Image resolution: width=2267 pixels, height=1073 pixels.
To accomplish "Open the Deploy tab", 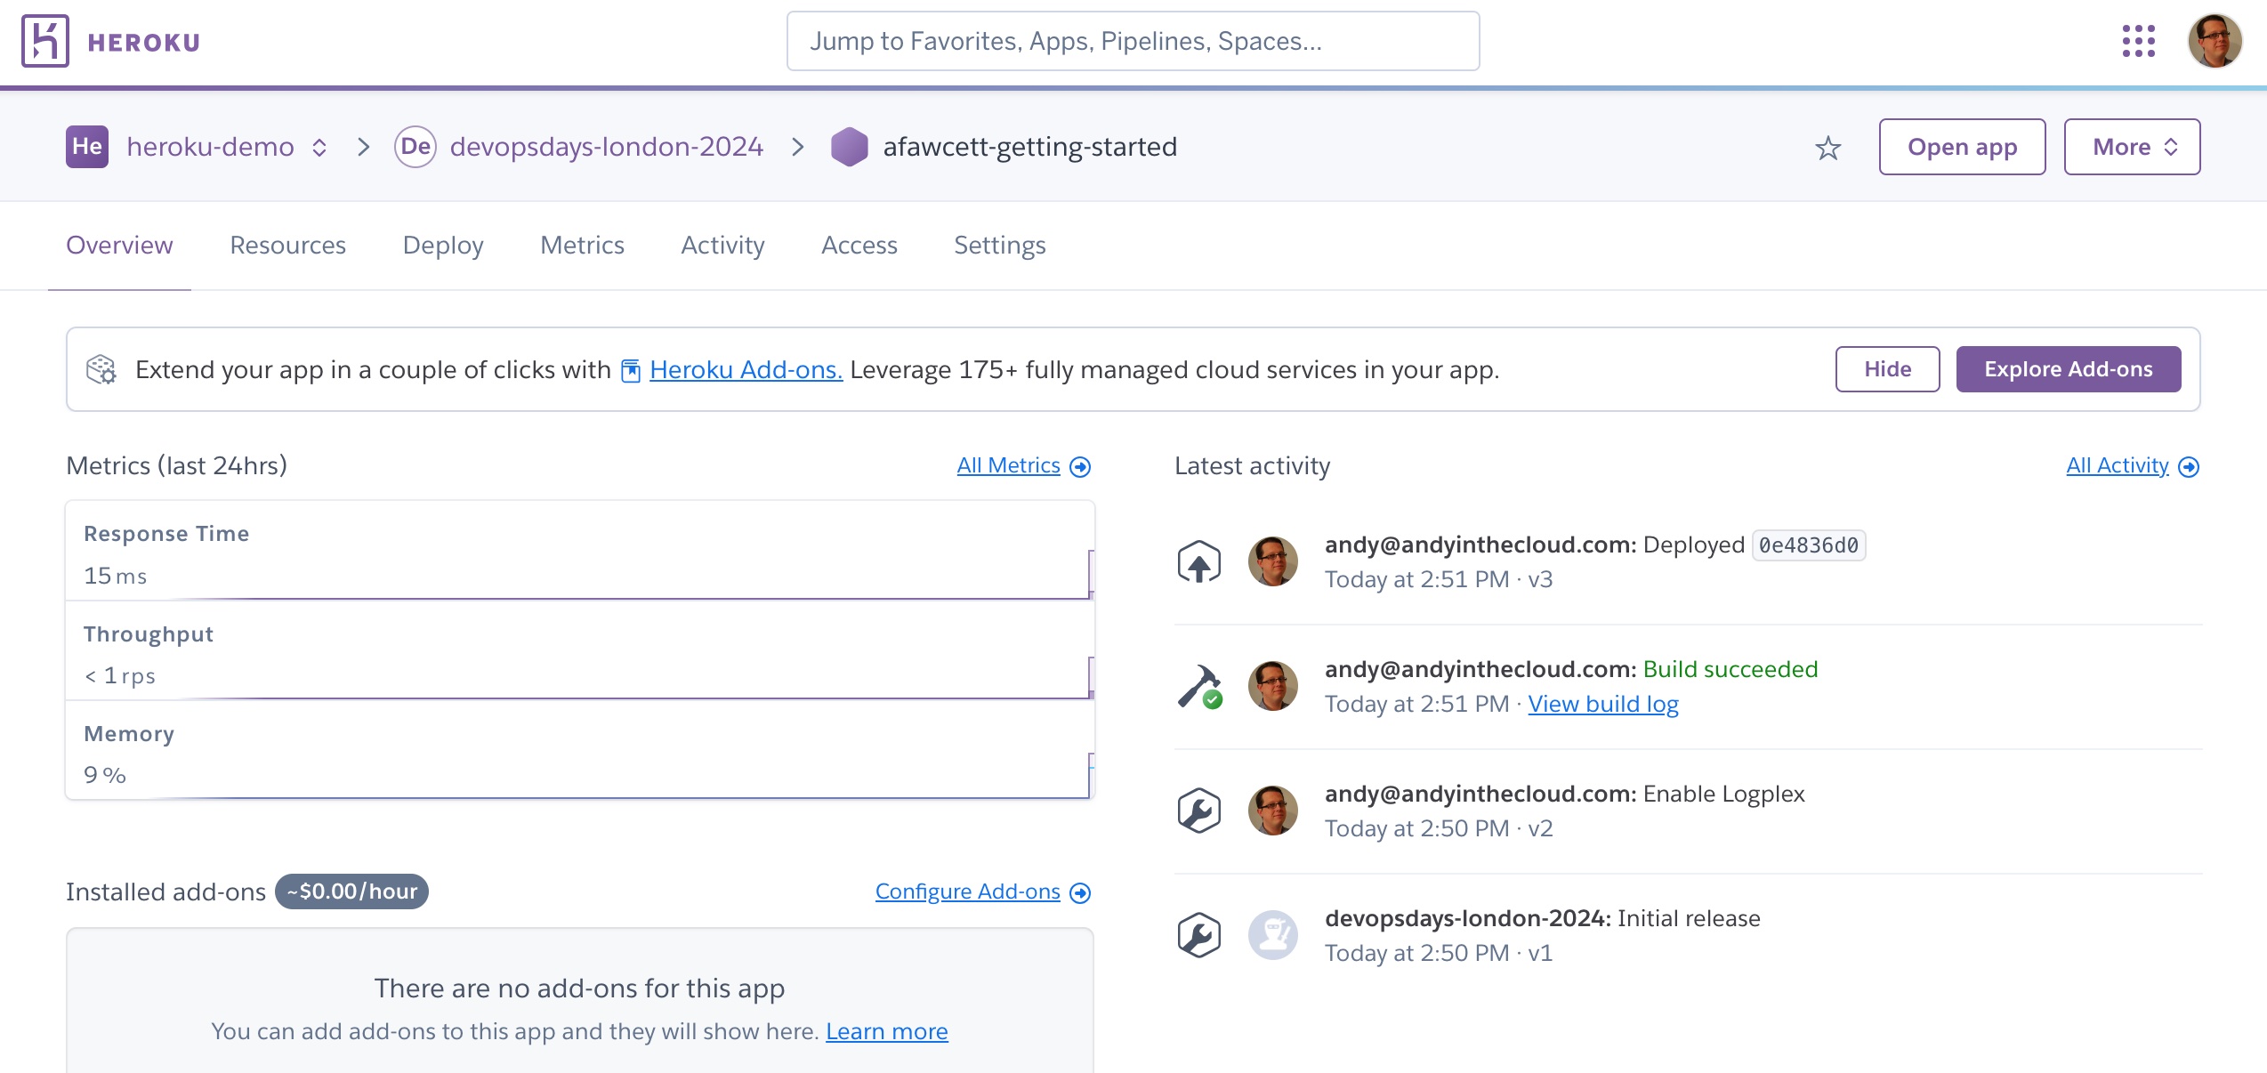I will click(x=443, y=246).
